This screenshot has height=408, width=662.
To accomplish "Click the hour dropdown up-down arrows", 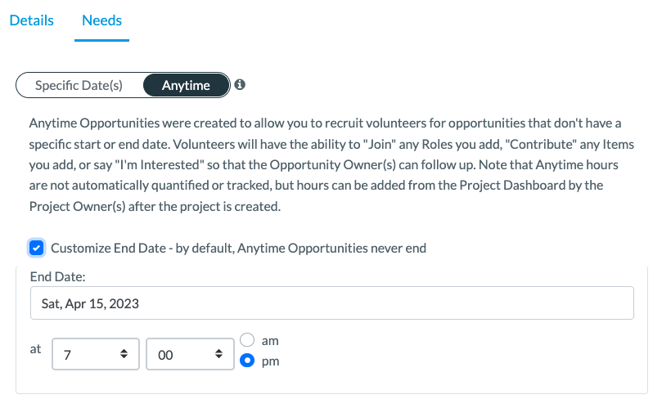I will click(124, 354).
